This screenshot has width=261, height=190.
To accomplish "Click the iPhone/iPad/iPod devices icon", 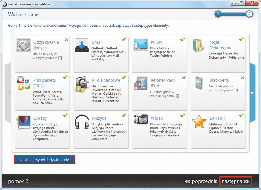I will click(x=141, y=83).
